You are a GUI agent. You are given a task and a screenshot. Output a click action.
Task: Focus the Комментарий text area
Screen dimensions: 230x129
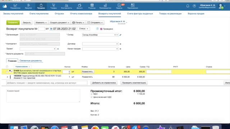pos(43,96)
